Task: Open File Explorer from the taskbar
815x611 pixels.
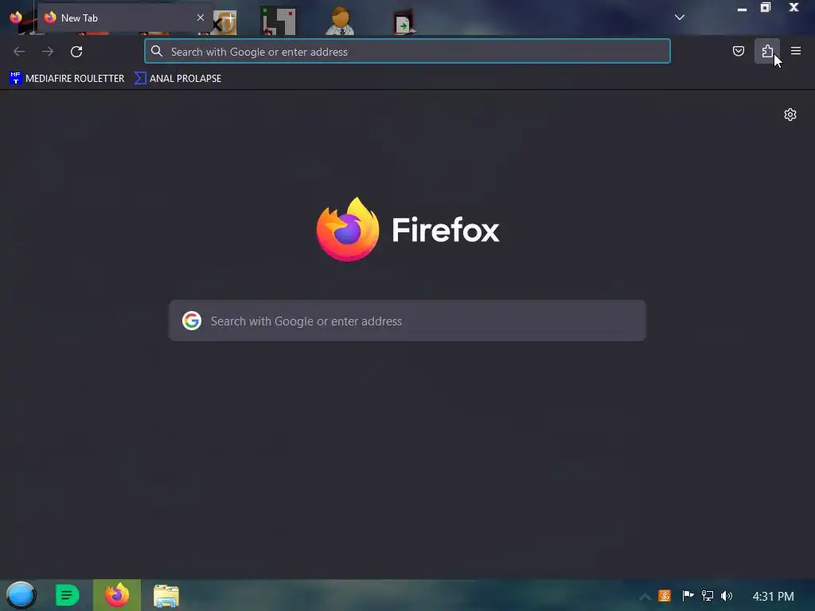Action: coord(166,596)
